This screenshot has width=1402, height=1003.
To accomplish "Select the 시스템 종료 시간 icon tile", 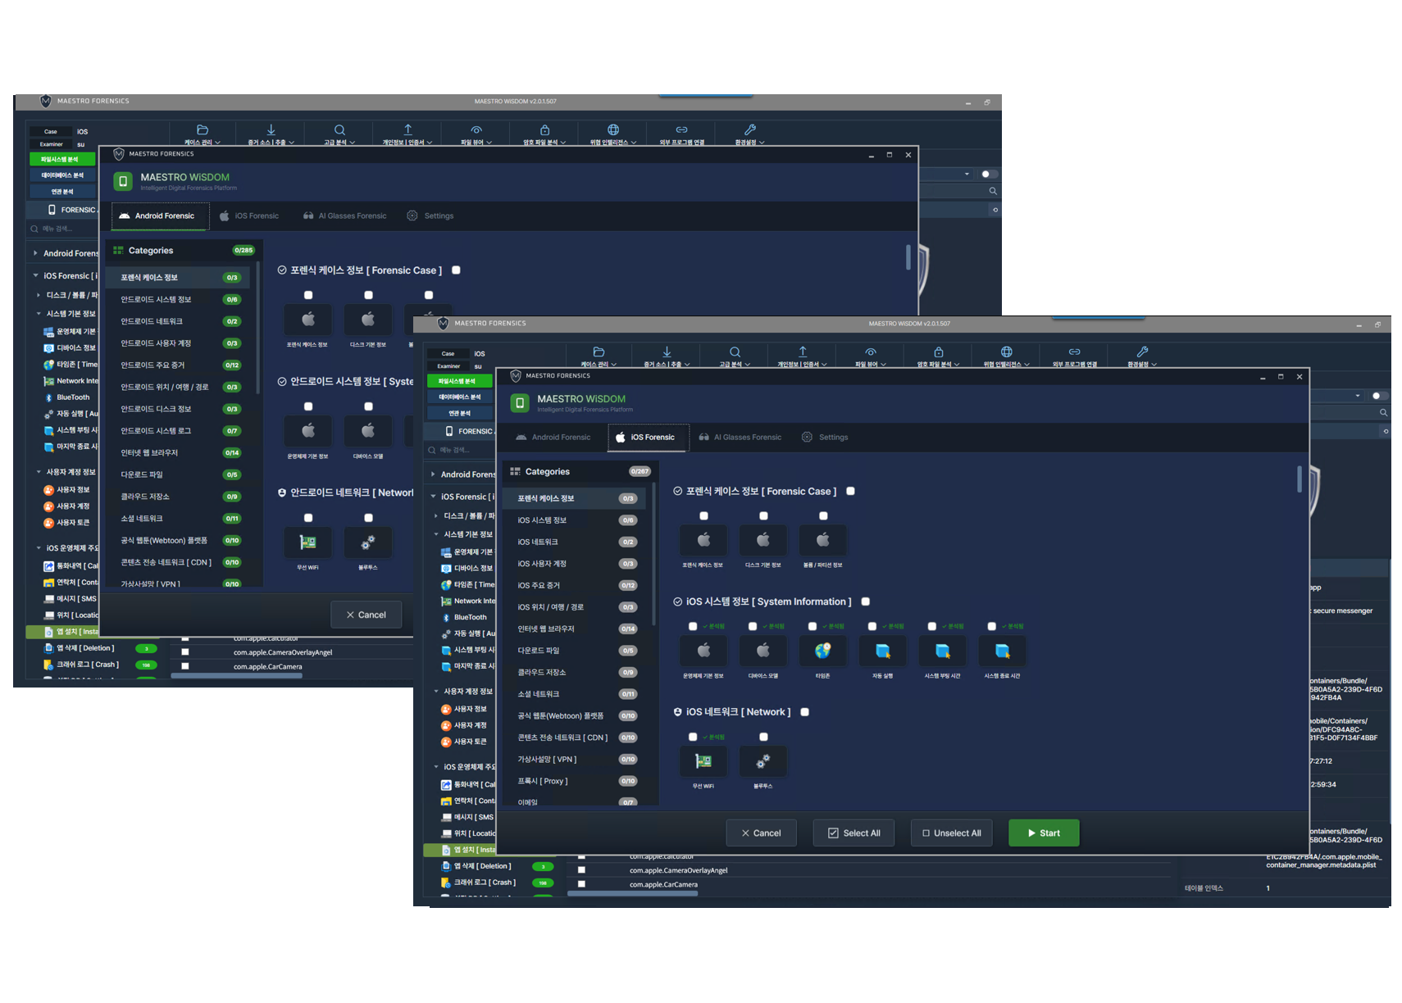I will [1002, 651].
